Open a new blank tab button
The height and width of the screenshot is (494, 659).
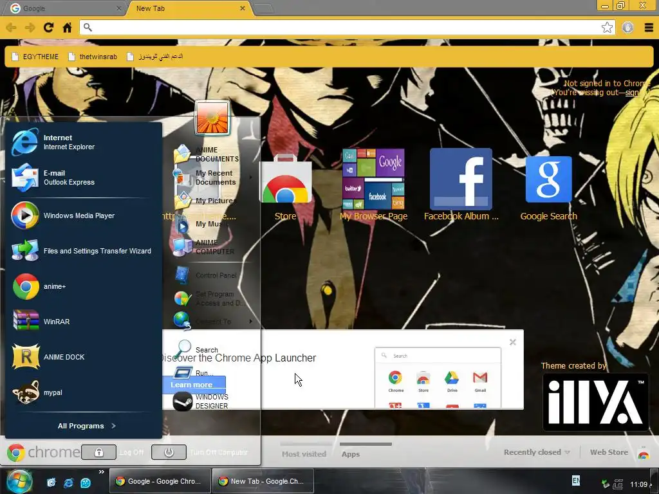264,8
